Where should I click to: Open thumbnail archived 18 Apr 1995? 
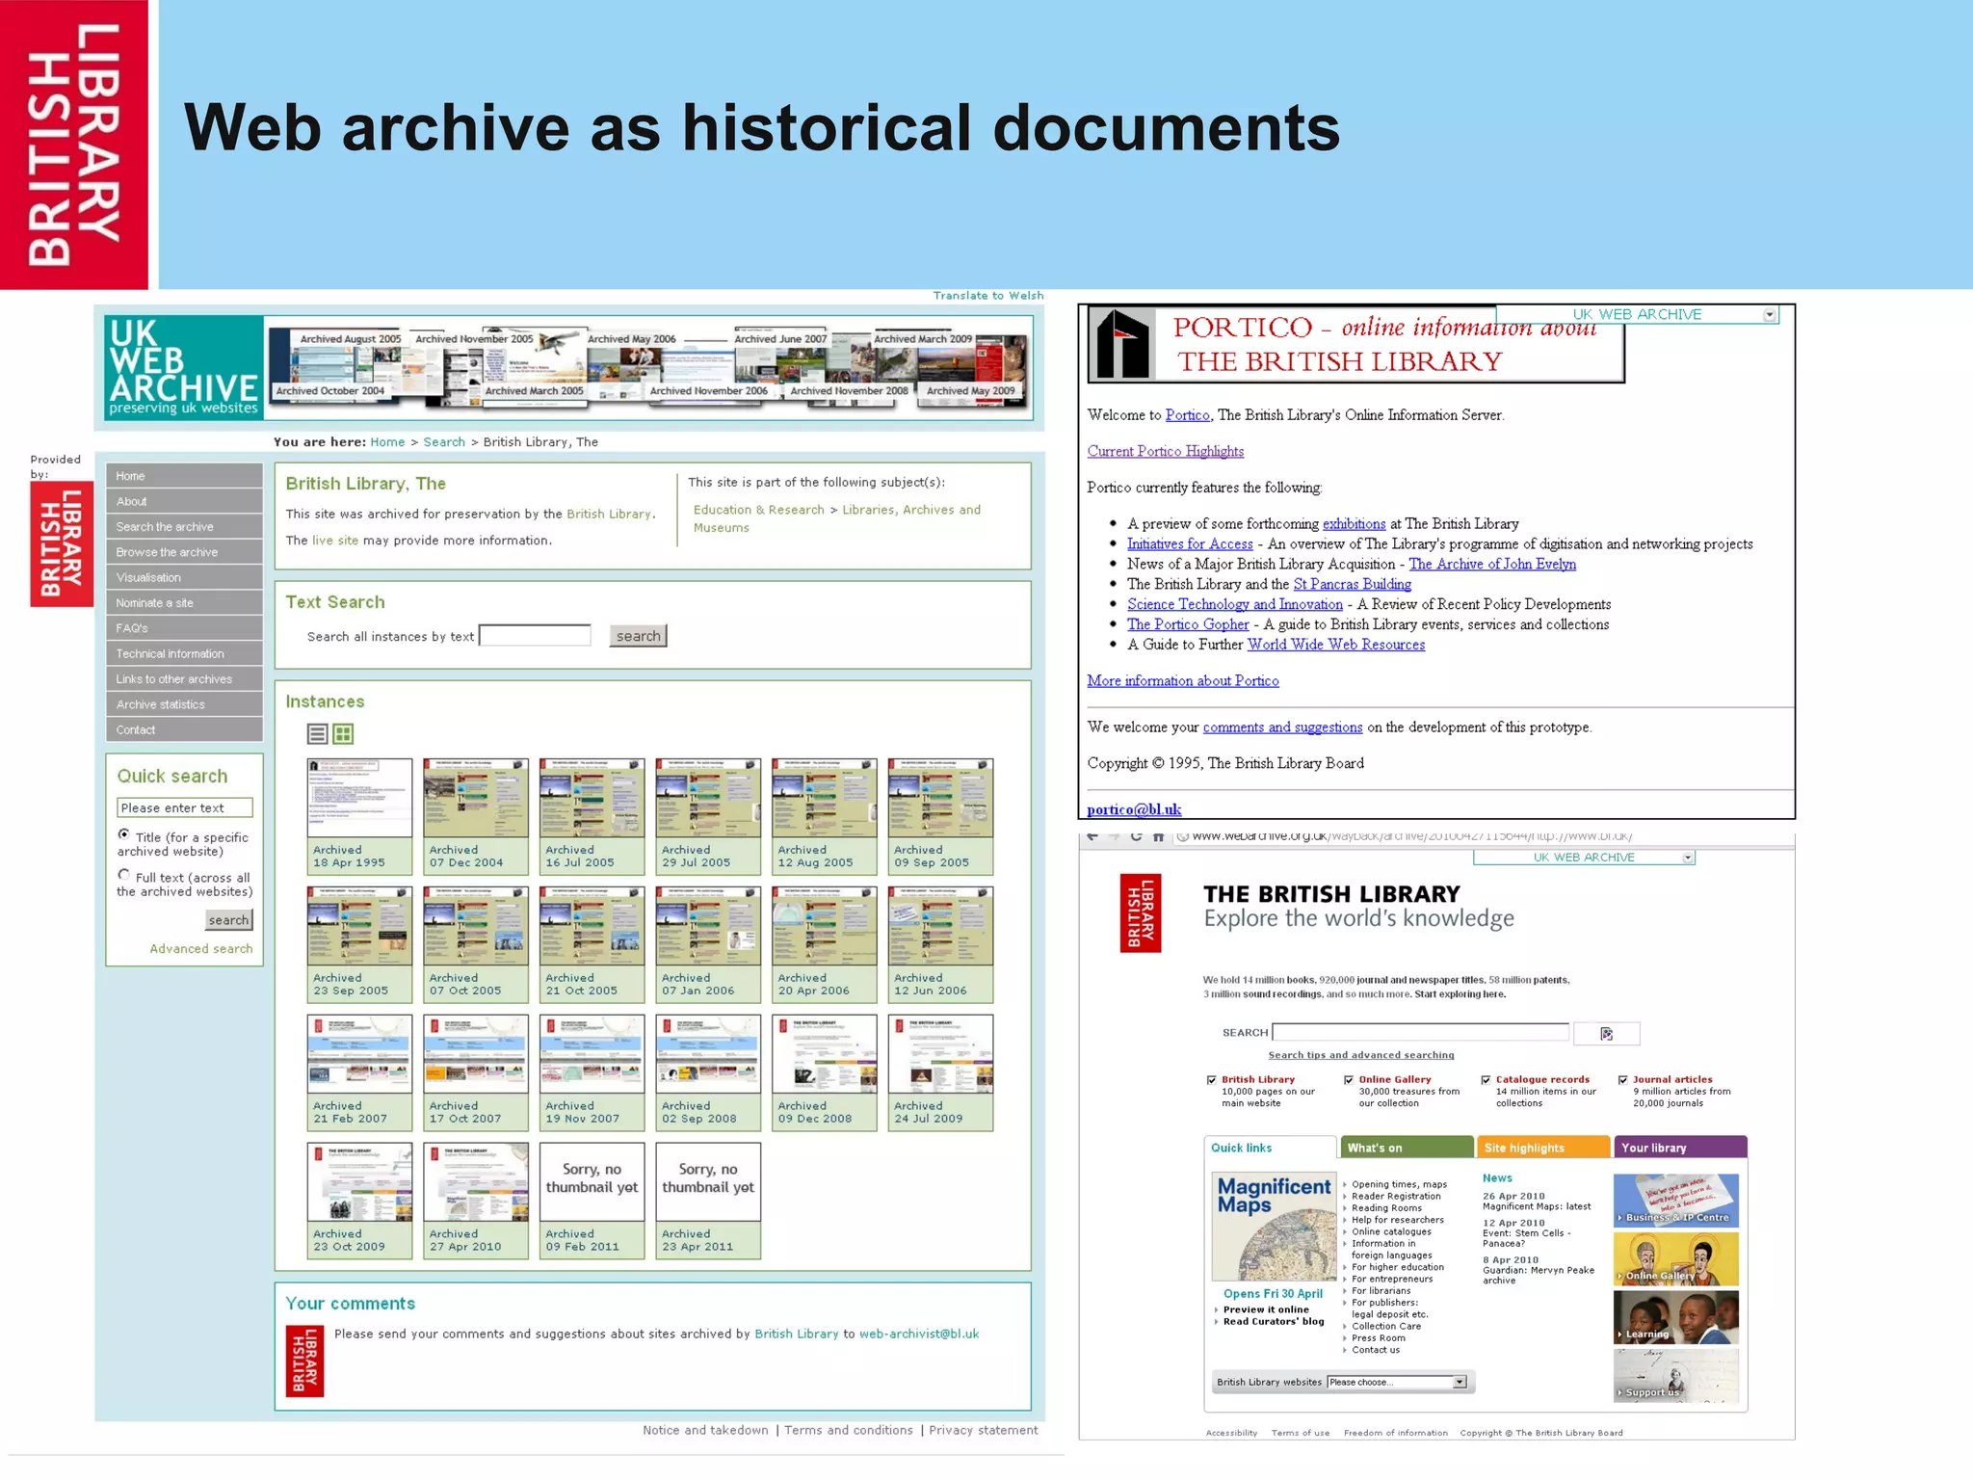click(x=359, y=797)
